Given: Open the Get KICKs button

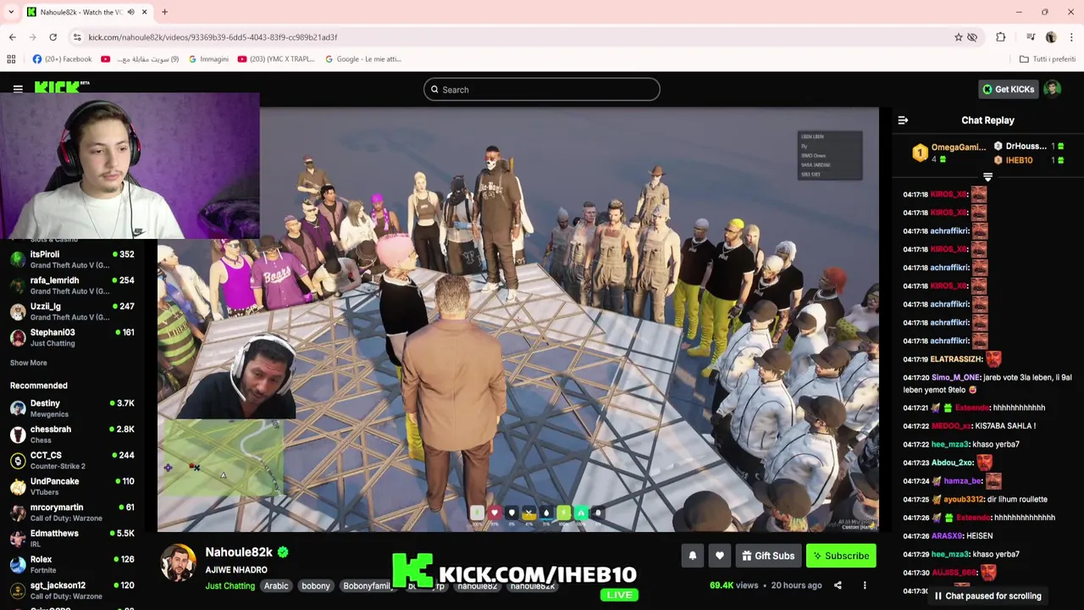Looking at the screenshot, I should point(1008,89).
